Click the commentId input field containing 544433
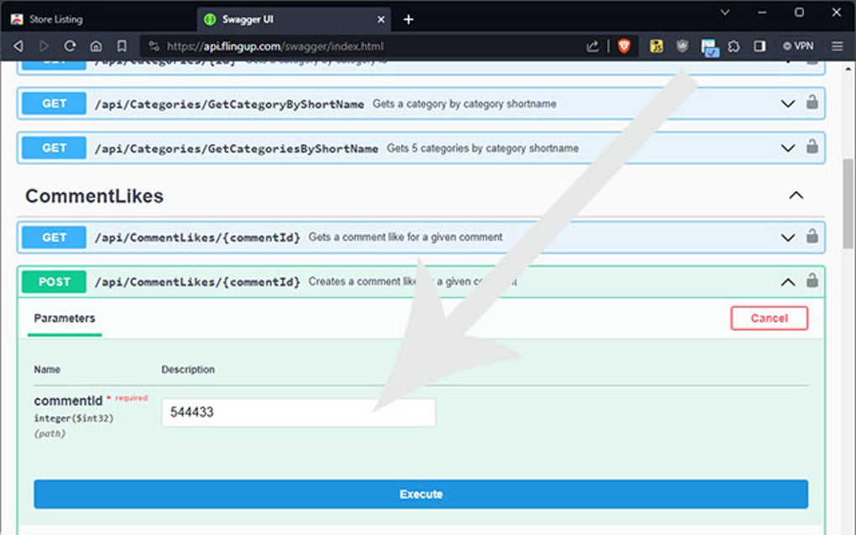856x535 pixels. point(298,412)
